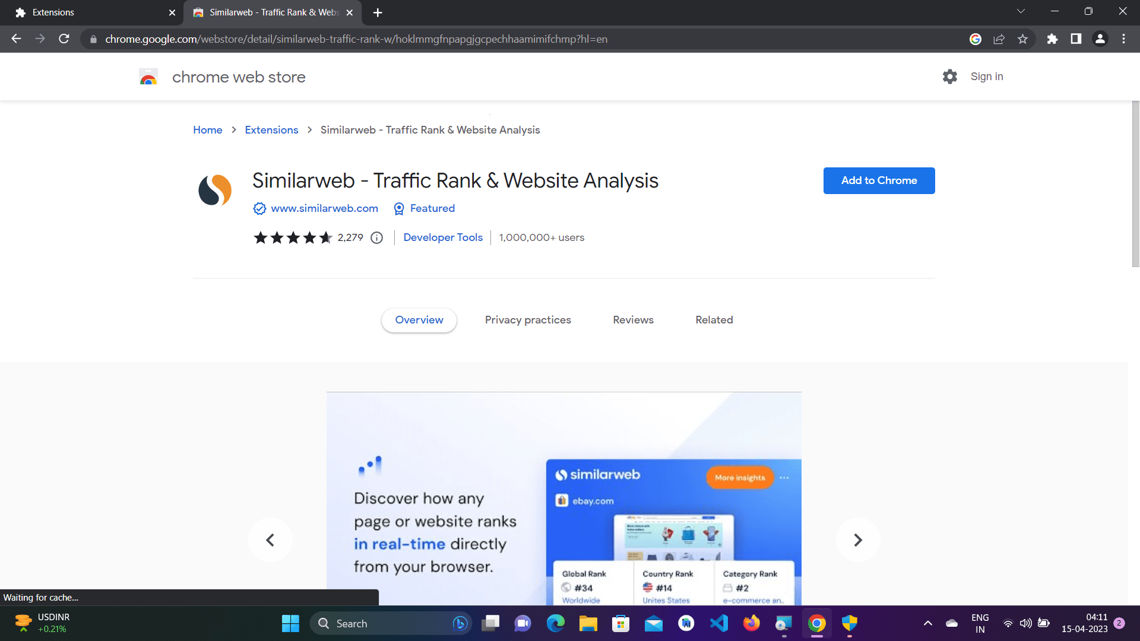The height and width of the screenshot is (641, 1140).
Task: Click the page vertical scrollbar
Action: (x=1135, y=184)
